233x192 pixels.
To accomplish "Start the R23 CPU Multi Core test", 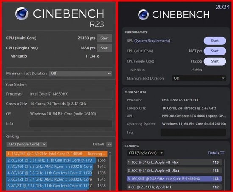I will click(x=105, y=38).
